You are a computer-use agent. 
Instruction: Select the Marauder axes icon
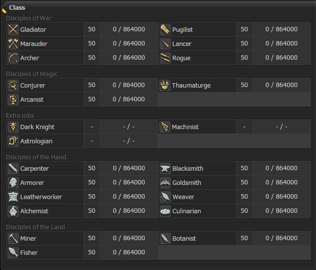(13, 44)
